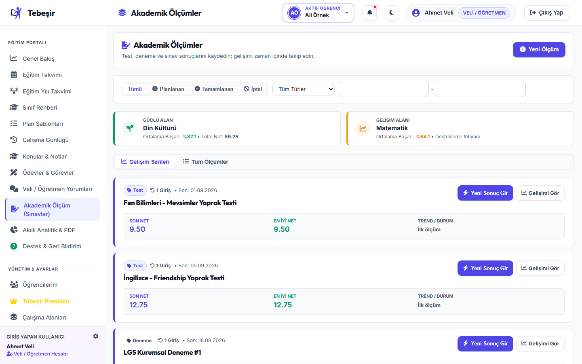Click Eğitim Takvimi calendar icon
Viewport: 582px width, 364px height.
coord(14,74)
